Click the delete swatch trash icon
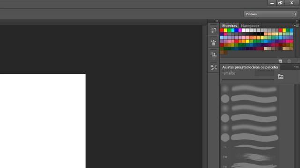This screenshot has width=300, height=168. 289,61
